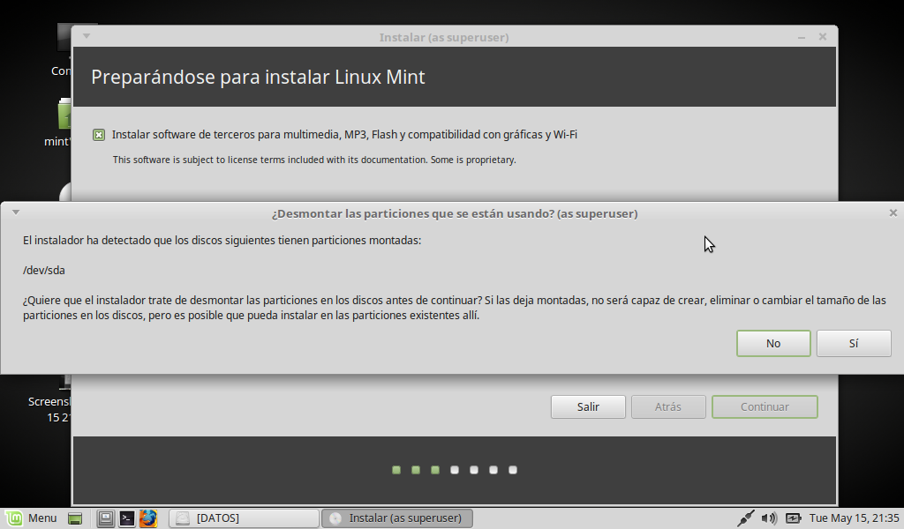This screenshot has width=904, height=529.
Task: Click the mint volume desktop icon
Action: 64,115
